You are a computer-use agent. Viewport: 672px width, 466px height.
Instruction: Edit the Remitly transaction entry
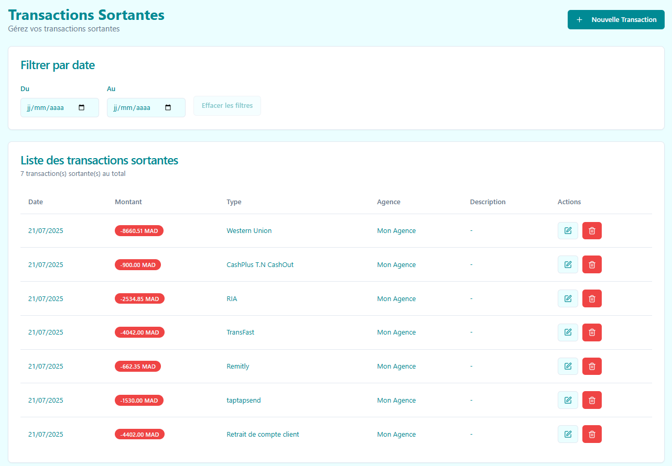[x=568, y=367]
